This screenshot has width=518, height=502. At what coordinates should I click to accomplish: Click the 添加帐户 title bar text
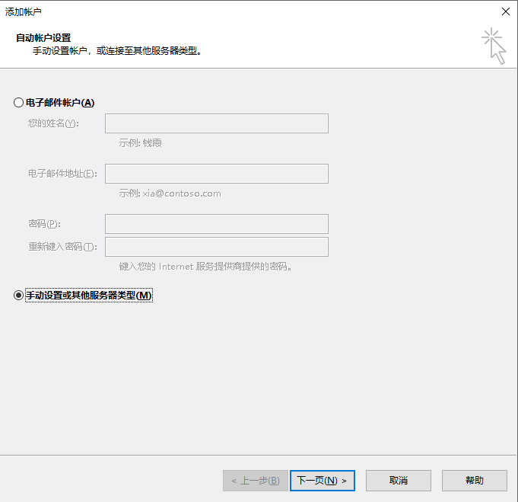click(x=24, y=11)
